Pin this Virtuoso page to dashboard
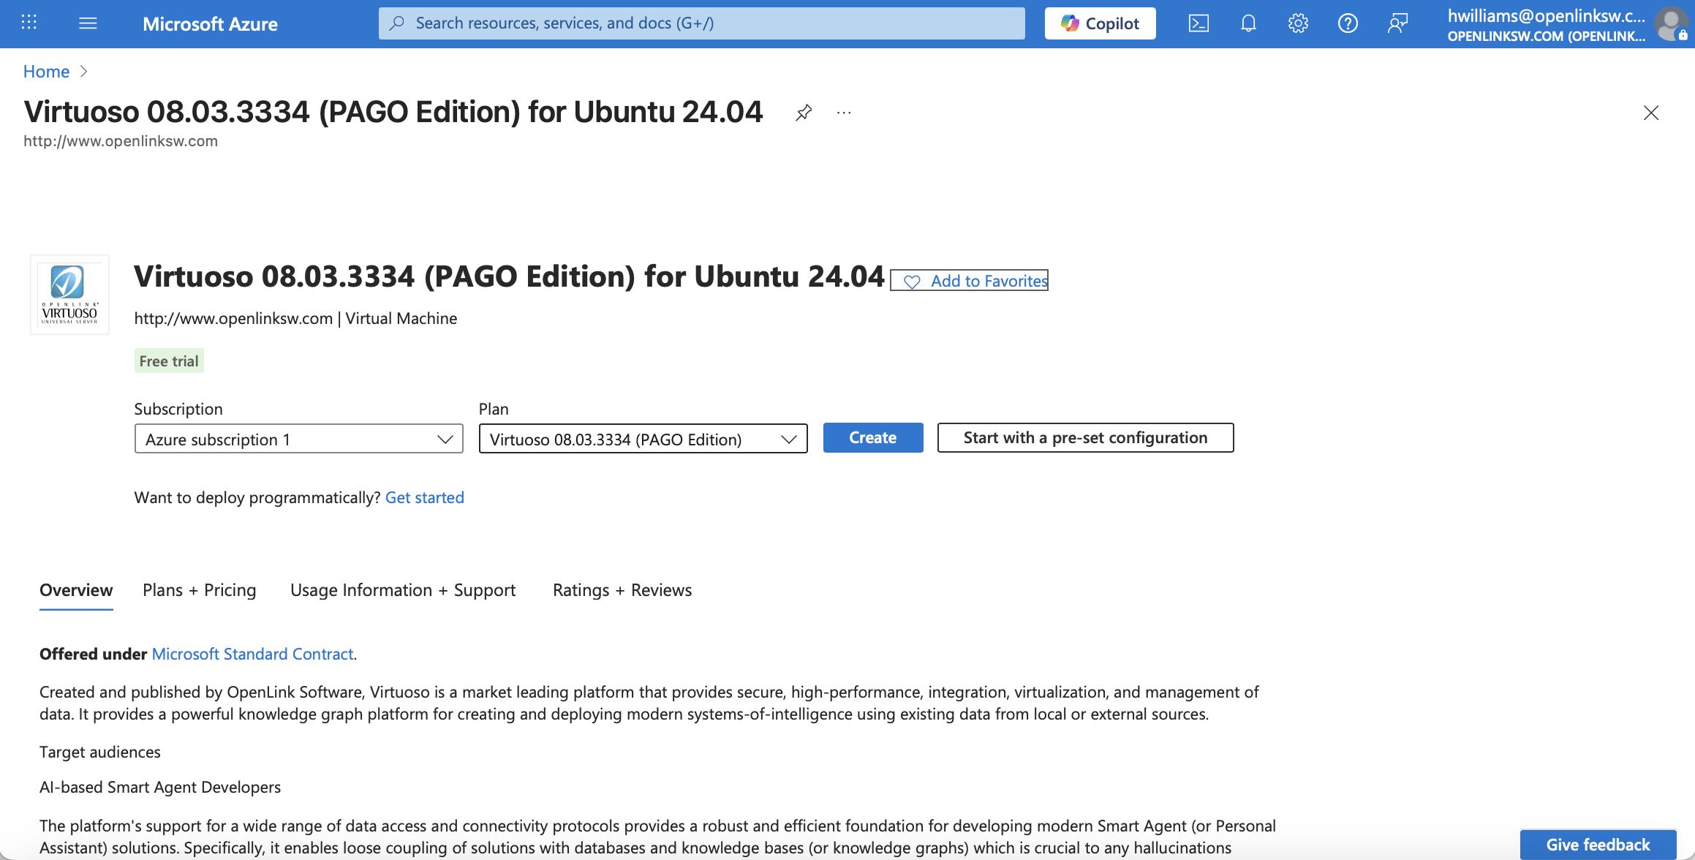This screenshot has width=1695, height=860. pyautogui.click(x=804, y=113)
